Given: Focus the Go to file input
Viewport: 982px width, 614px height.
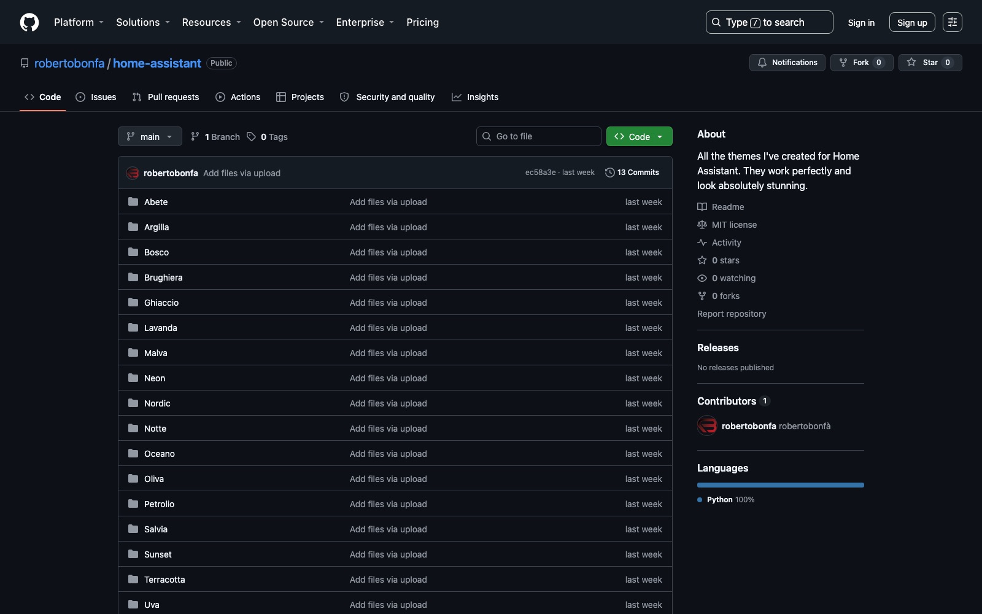Looking at the screenshot, I should click(539, 136).
